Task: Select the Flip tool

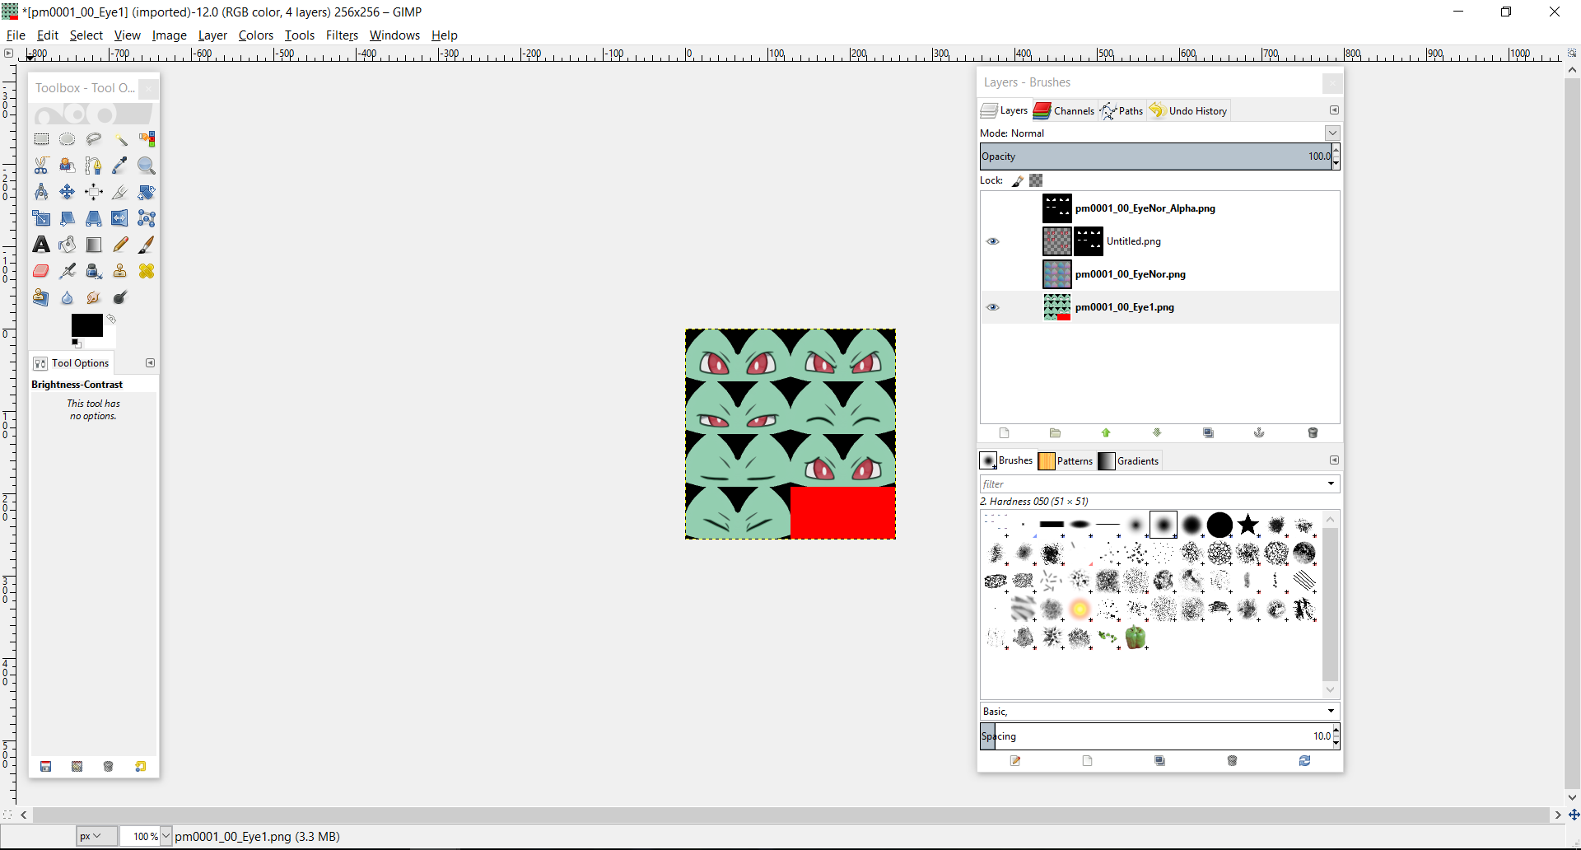Action: (120, 218)
